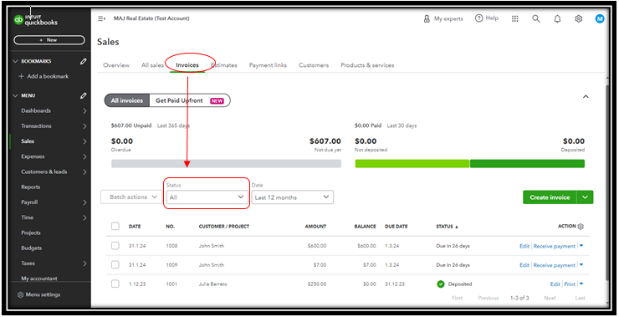Open the Invoices tab
619x317 pixels.
[187, 65]
